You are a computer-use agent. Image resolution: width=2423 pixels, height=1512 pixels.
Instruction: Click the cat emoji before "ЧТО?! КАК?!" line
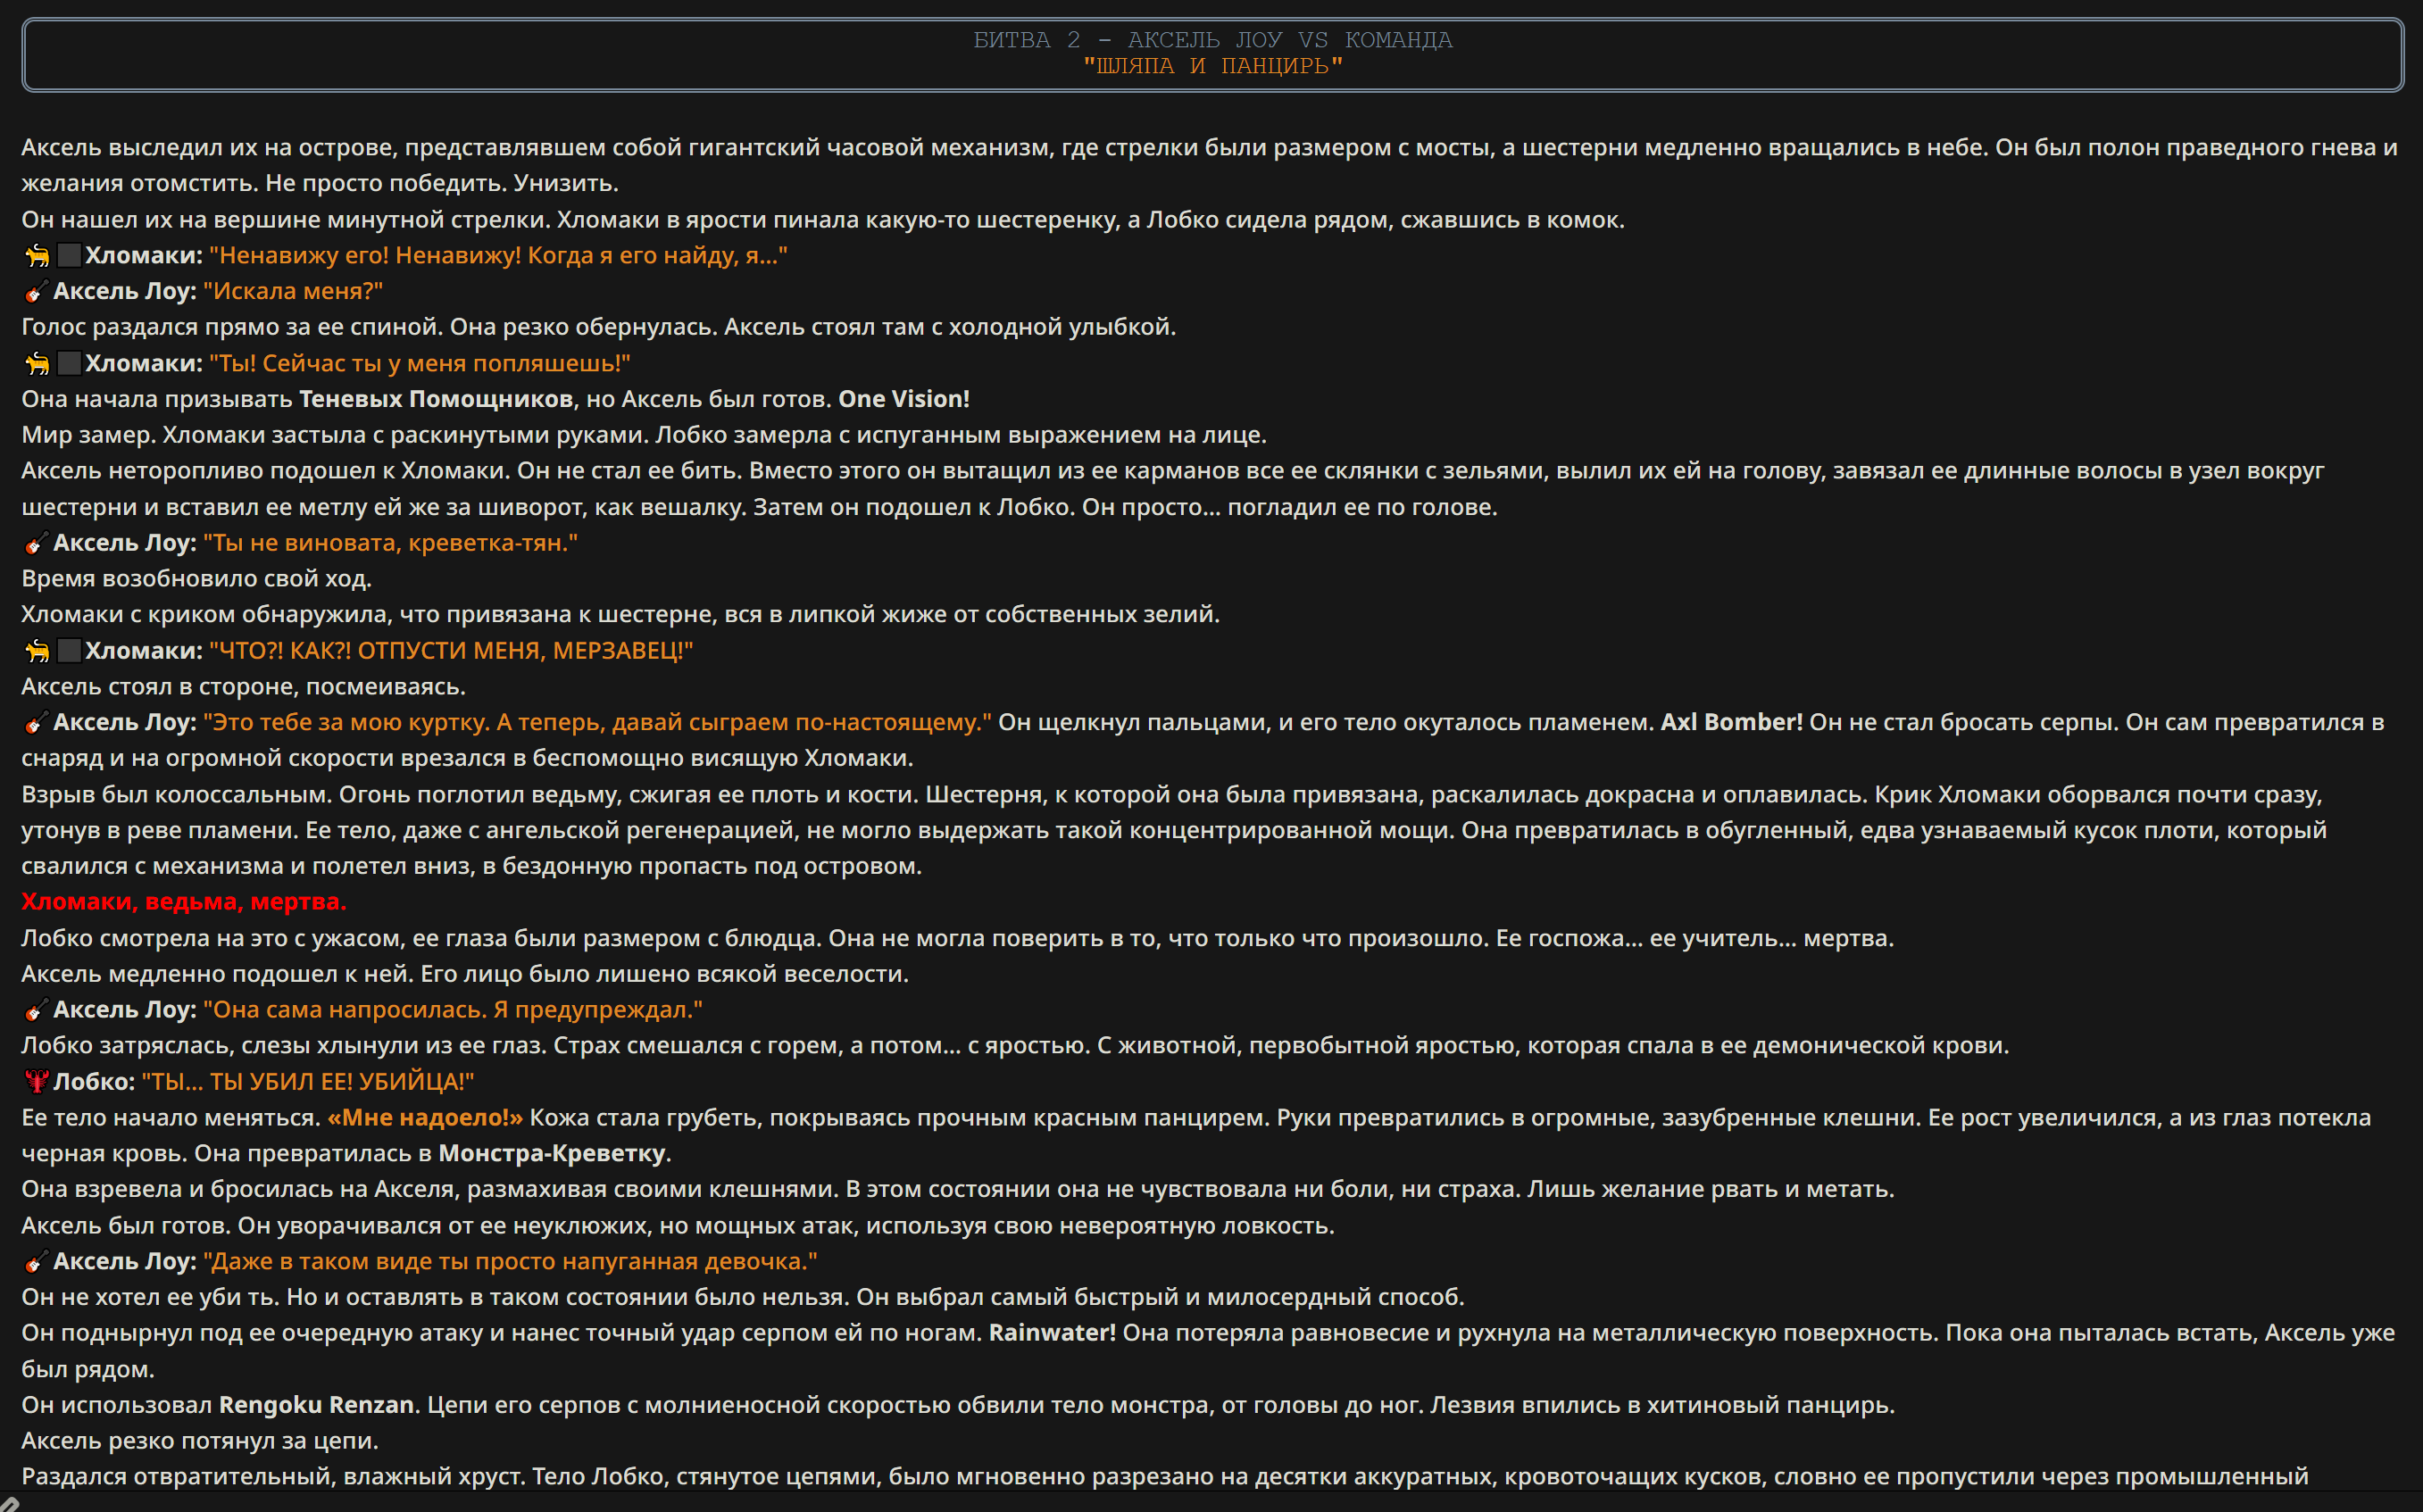[x=37, y=651]
